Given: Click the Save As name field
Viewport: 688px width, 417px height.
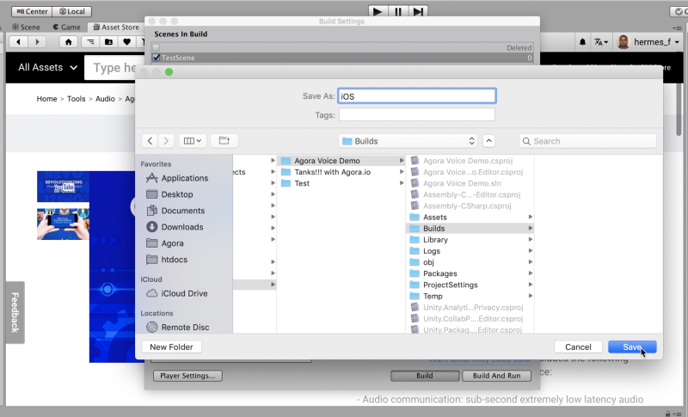Looking at the screenshot, I should (x=417, y=96).
